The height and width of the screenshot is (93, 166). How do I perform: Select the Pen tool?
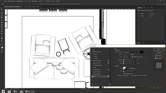pos(2,32)
